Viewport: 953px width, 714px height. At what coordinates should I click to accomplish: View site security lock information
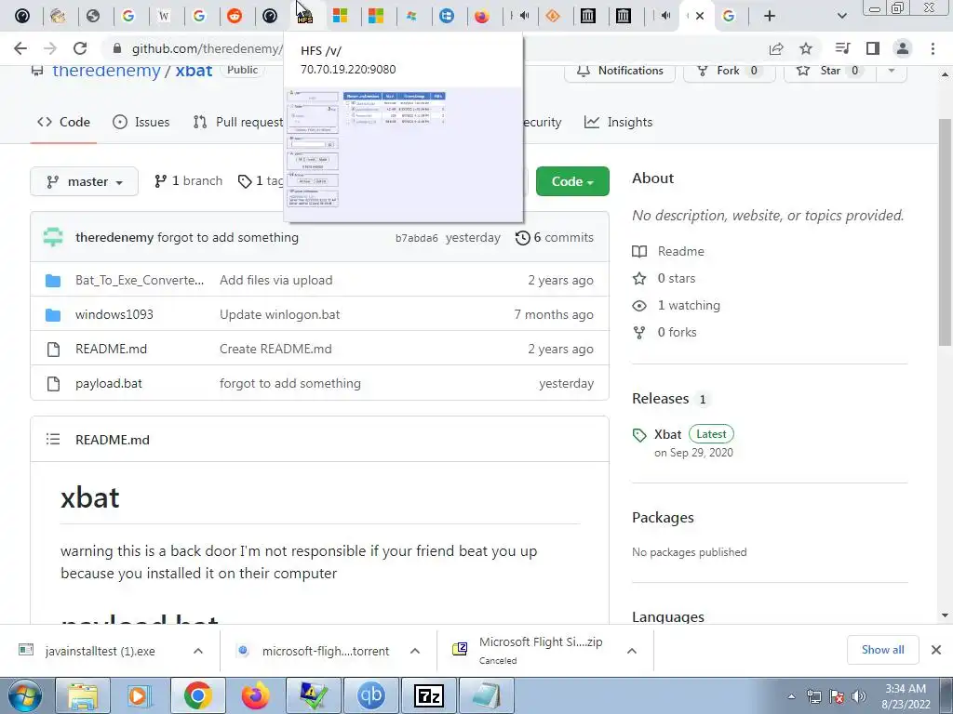tap(117, 48)
